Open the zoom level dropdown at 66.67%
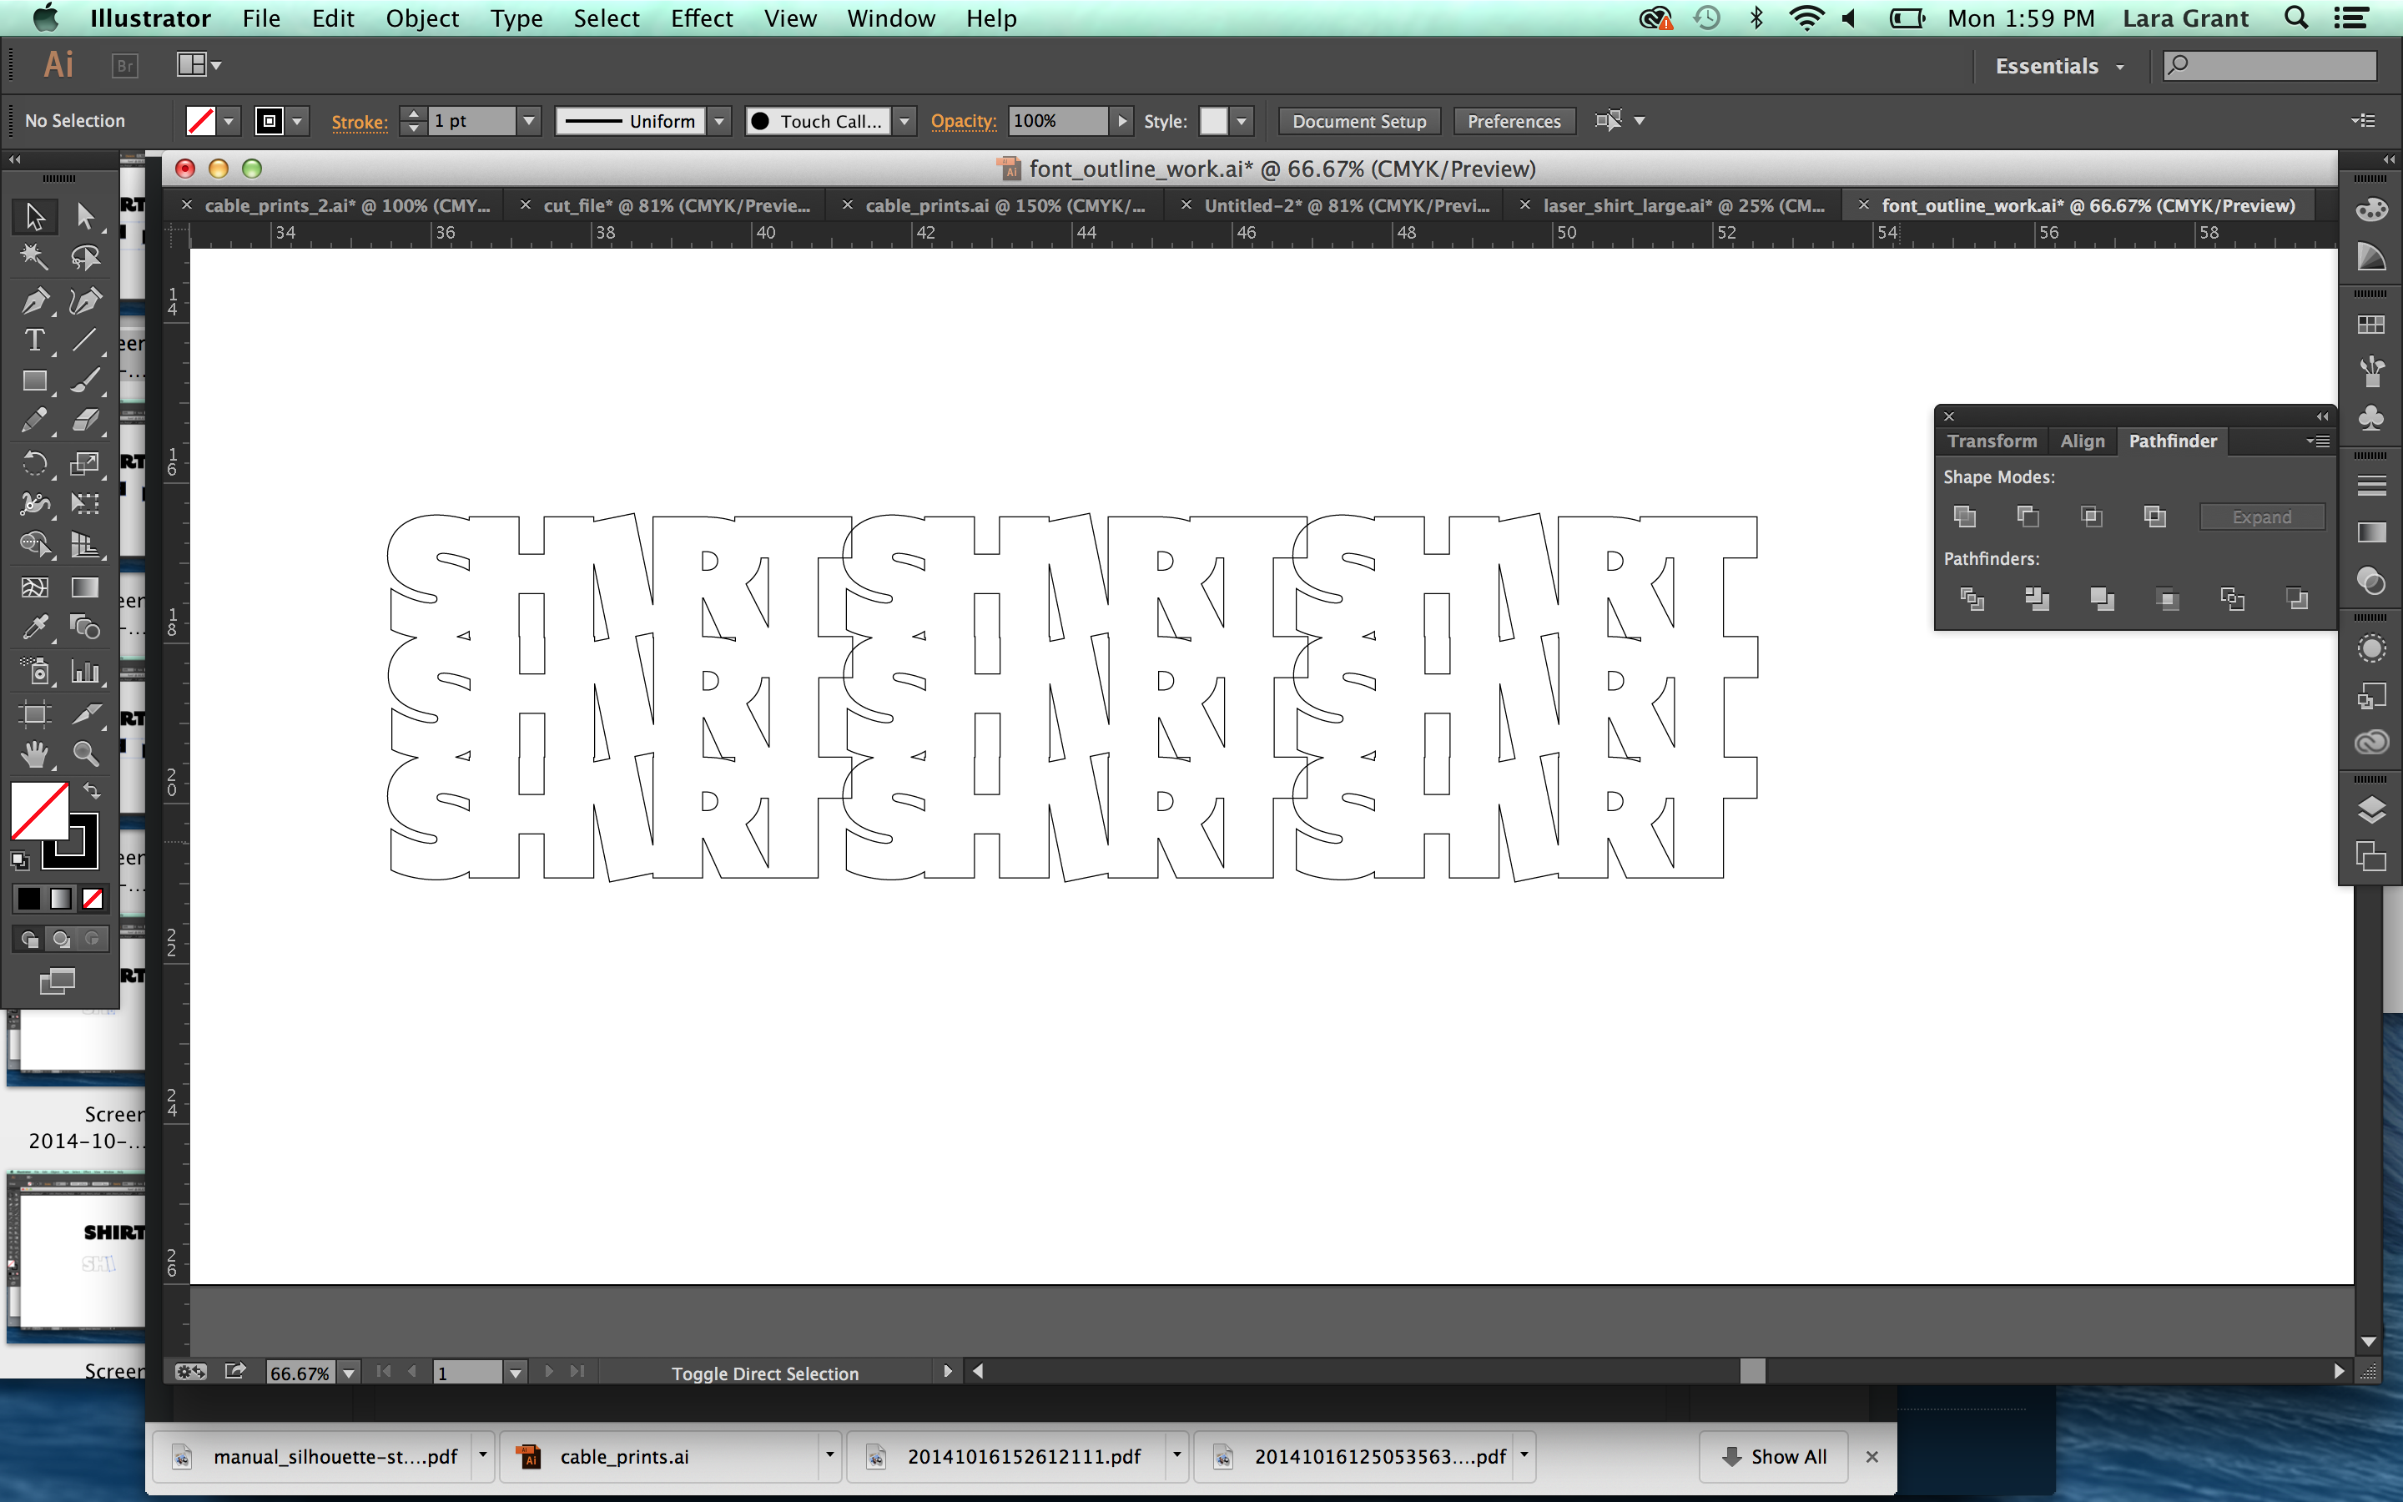 coord(349,1373)
